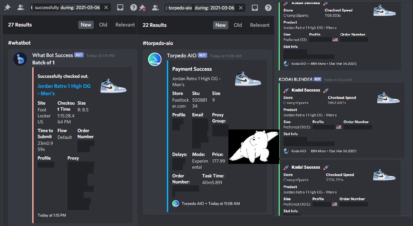Switch to the Old tab in 22 Results

coord(238,25)
